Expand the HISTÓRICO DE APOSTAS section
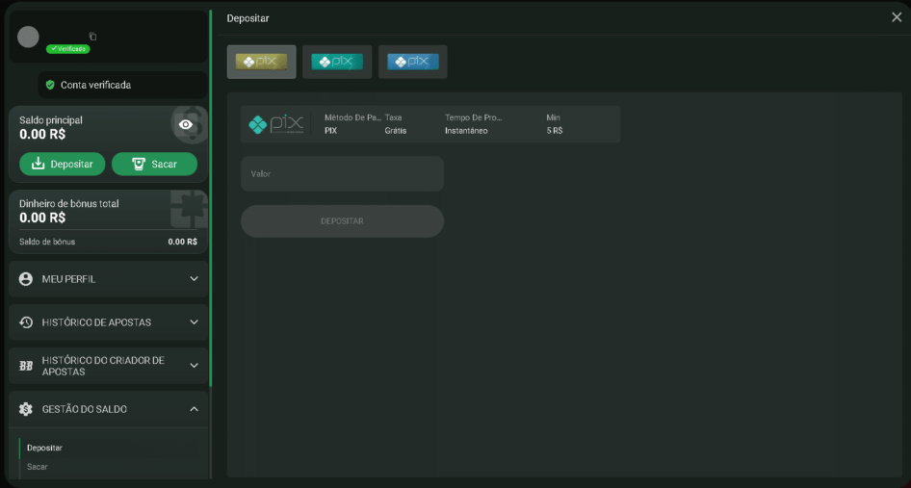The image size is (911, 488). tap(194, 322)
